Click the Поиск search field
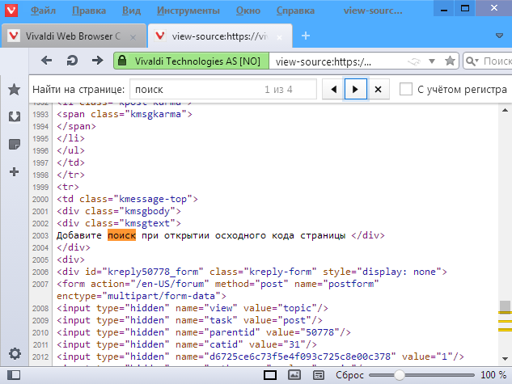This screenshot has height=384, width=512. click(497, 61)
